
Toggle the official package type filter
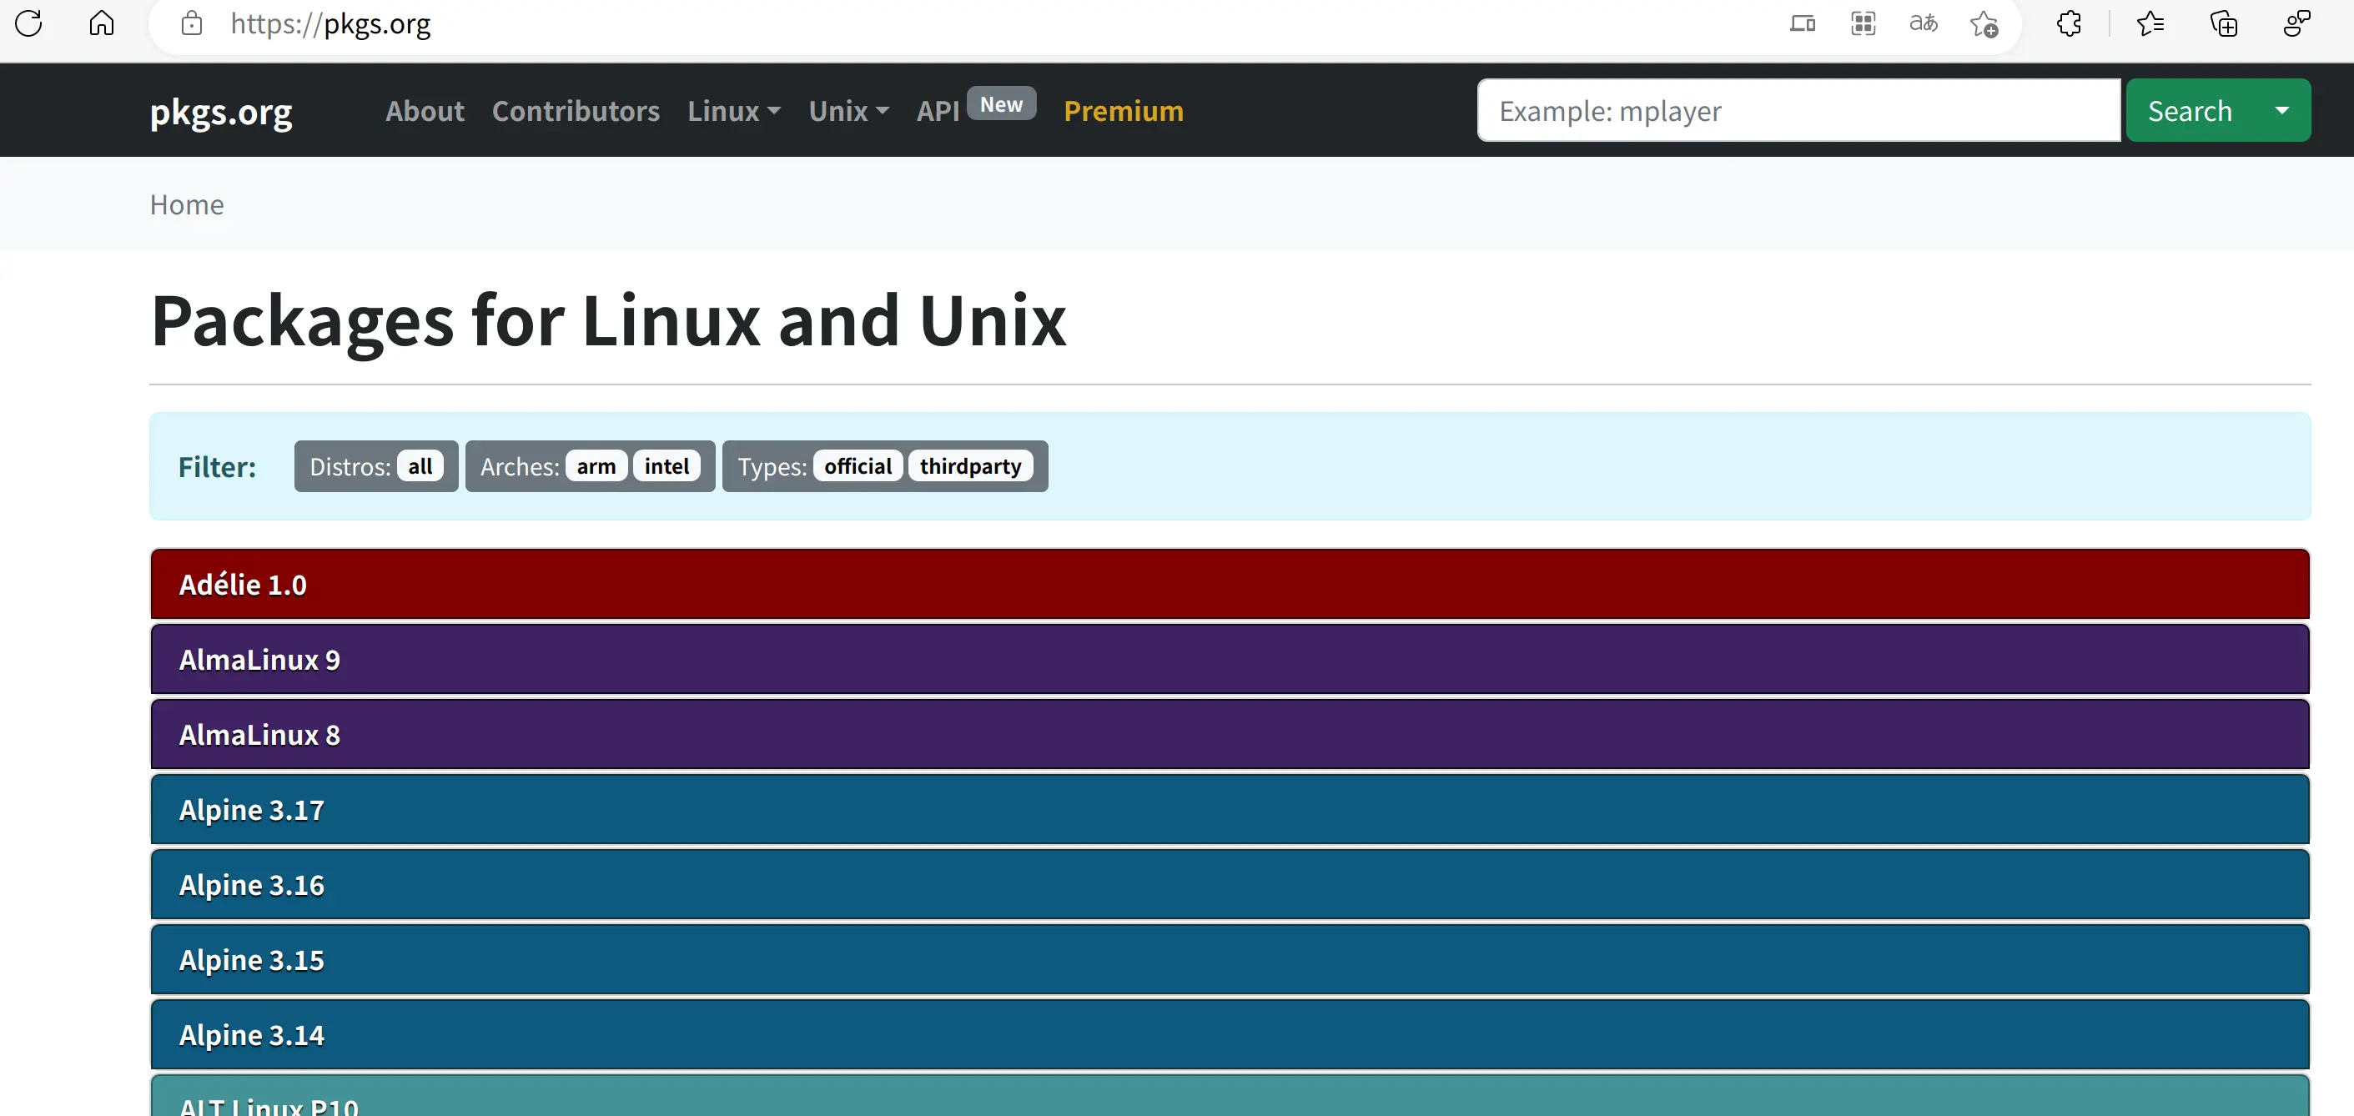point(858,466)
